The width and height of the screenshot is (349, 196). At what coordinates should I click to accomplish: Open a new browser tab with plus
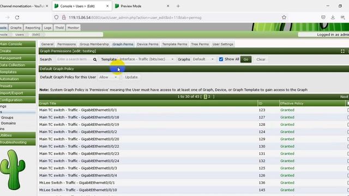coord(178,6)
